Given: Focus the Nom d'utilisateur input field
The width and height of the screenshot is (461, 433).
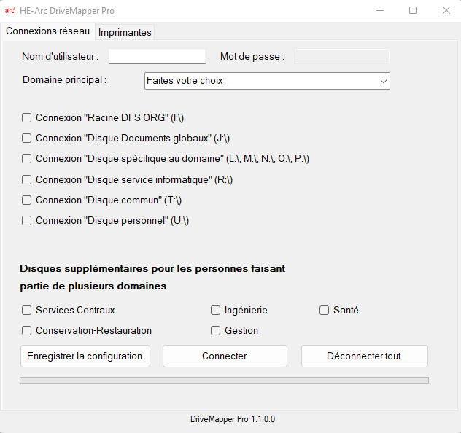Looking at the screenshot, I should coord(158,56).
